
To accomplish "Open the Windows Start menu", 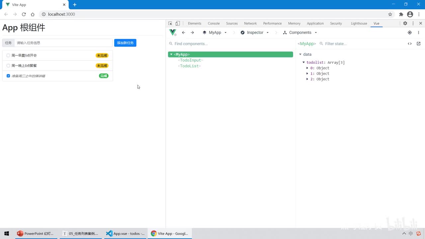I will (x=7, y=233).
